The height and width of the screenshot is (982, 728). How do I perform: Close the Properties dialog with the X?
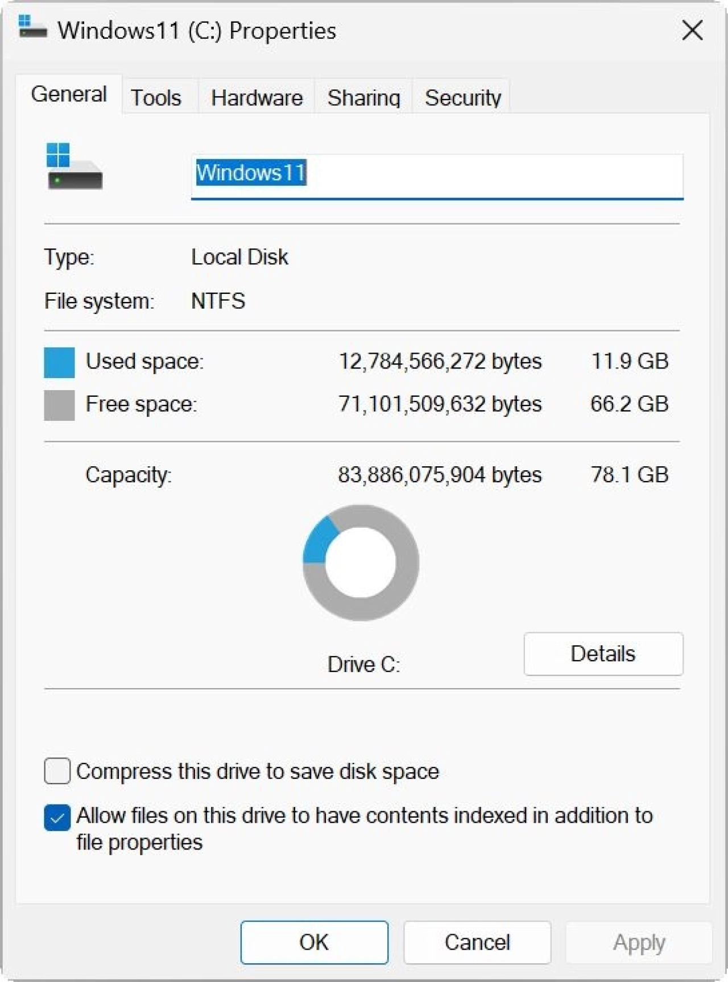[692, 30]
